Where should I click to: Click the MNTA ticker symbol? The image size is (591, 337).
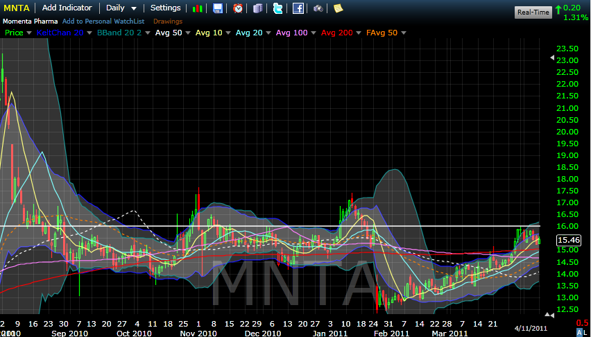click(17, 8)
